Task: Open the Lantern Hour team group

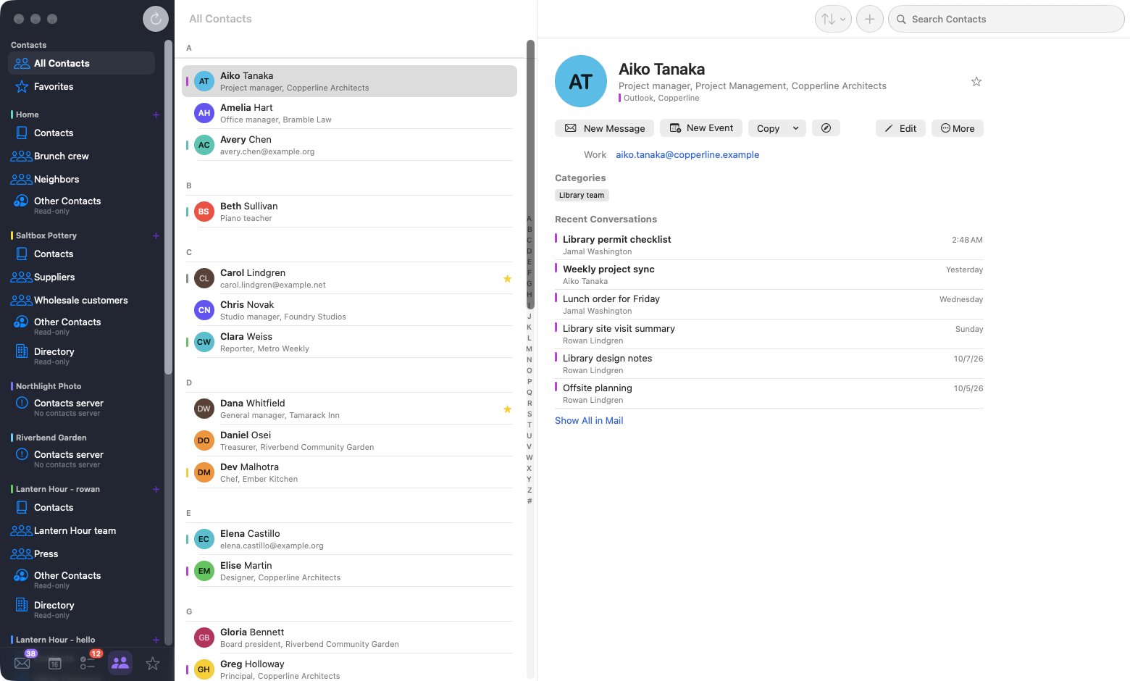Action: (81, 530)
